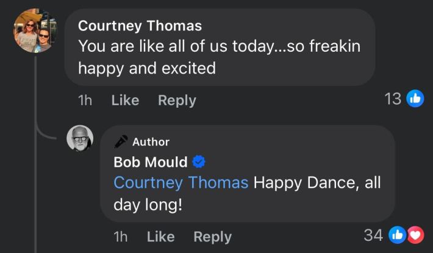Click the microphone icon next to Author
The width and height of the screenshot is (433, 253).
click(x=121, y=142)
